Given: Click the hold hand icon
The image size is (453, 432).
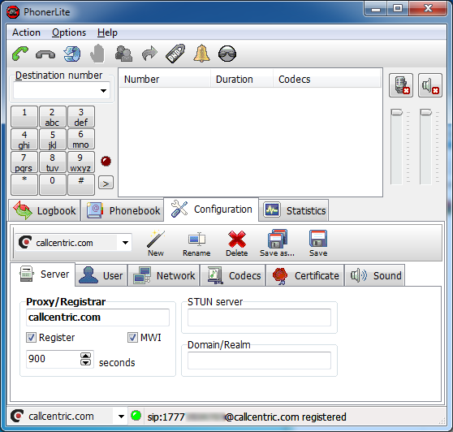Looking at the screenshot, I should click(x=97, y=54).
